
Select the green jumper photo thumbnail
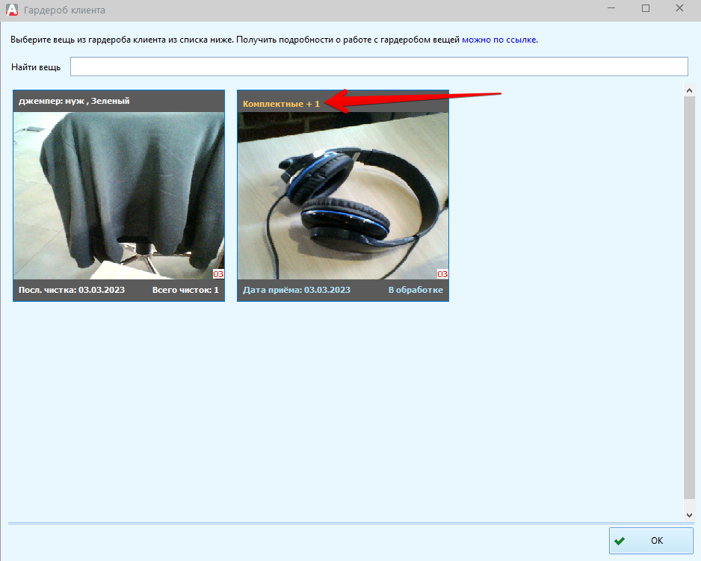119,196
